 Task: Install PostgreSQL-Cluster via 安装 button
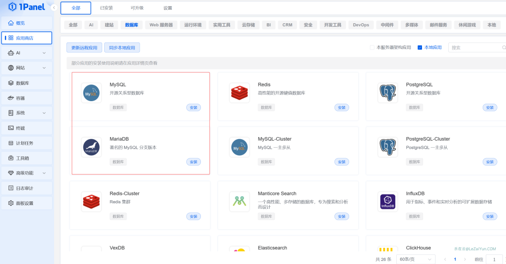(490, 162)
